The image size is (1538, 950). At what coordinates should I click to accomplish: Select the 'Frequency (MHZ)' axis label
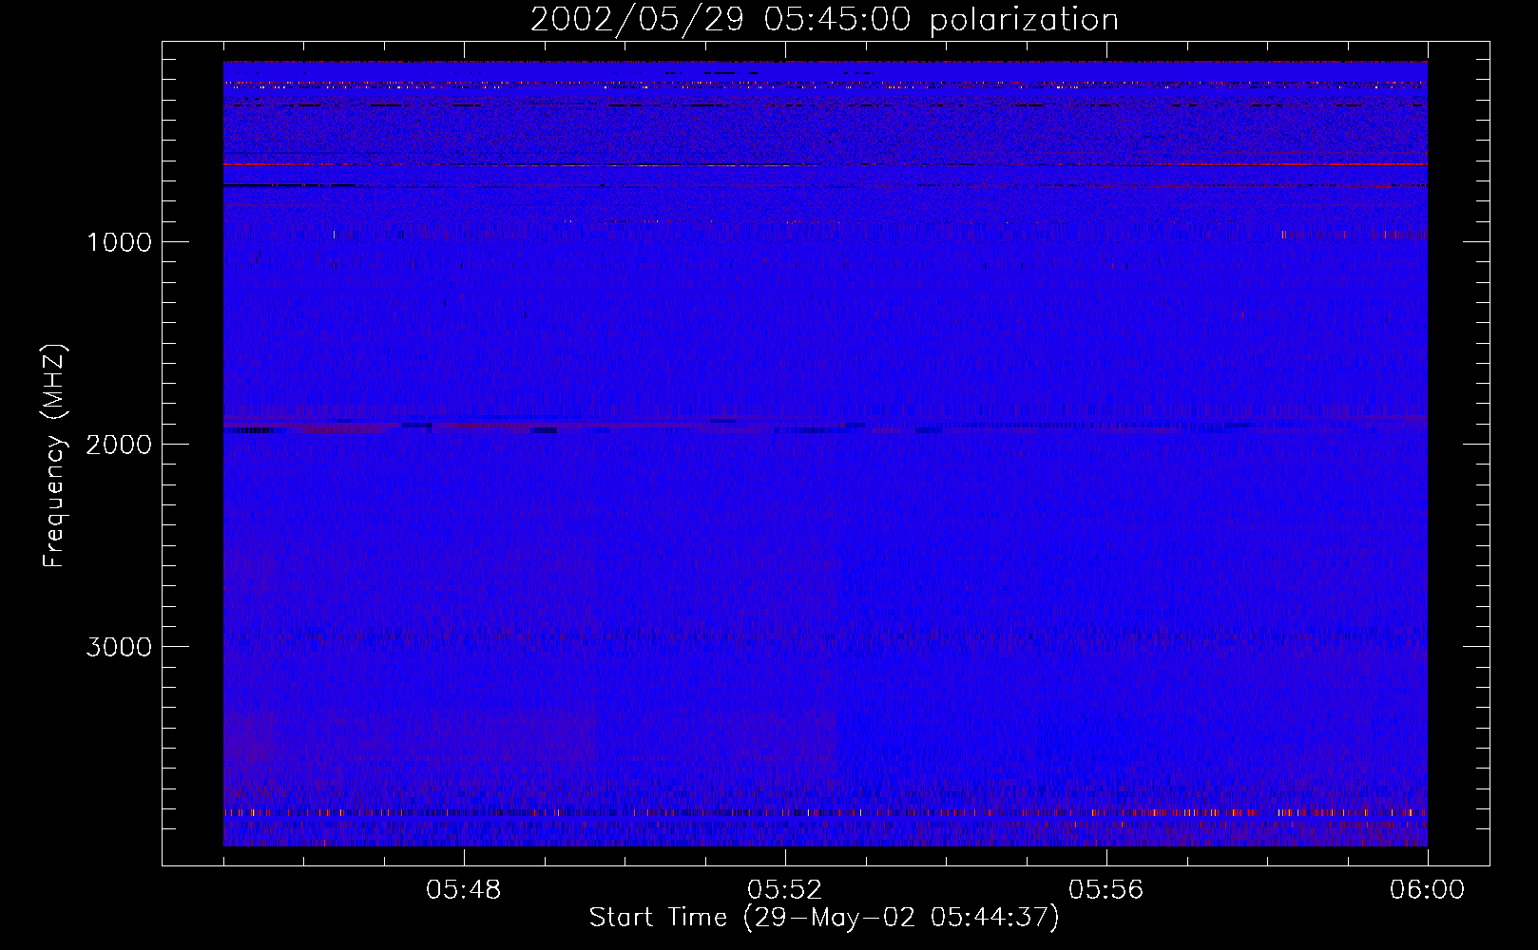pyautogui.click(x=54, y=456)
